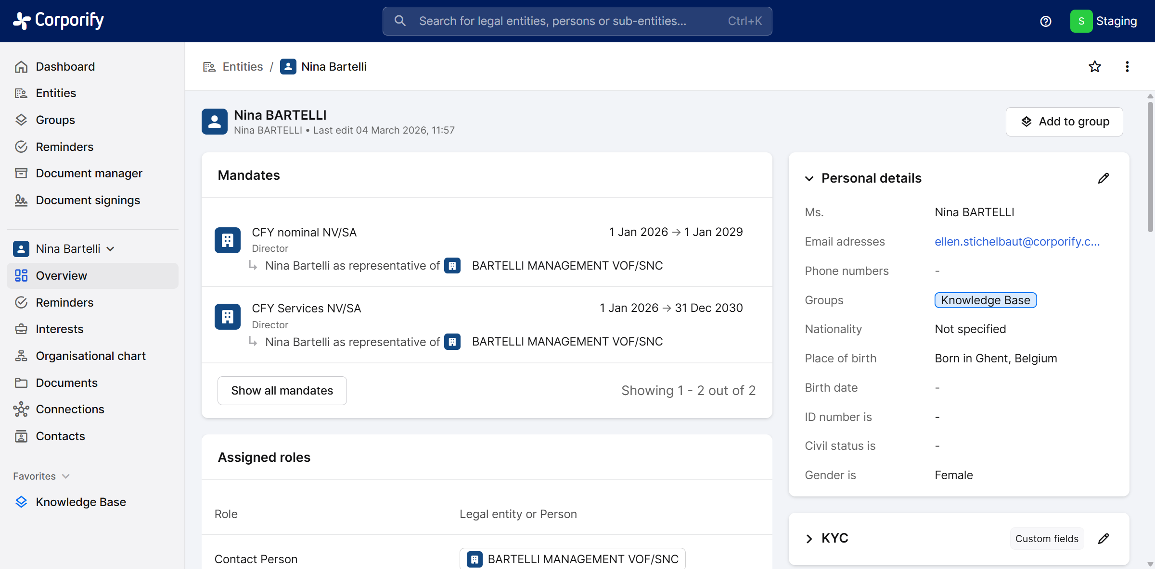
Task: Click the green Staging avatar icon
Action: 1081,21
